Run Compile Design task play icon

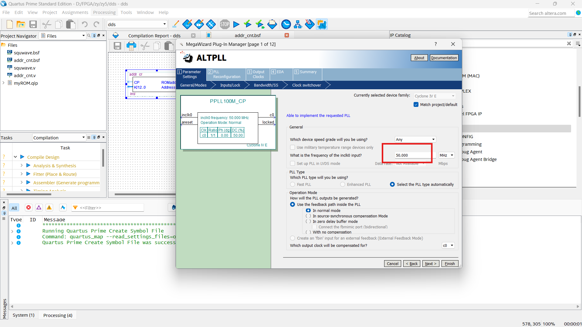click(22, 157)
